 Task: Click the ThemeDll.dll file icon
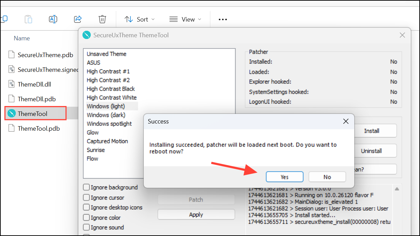(x=12, y=84)
